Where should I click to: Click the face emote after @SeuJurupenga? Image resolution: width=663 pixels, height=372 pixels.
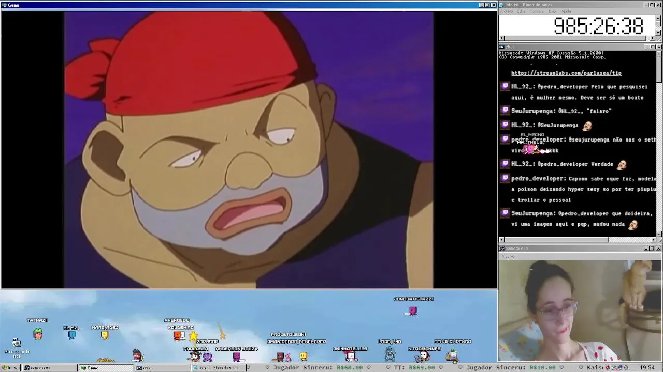[586, 125]
